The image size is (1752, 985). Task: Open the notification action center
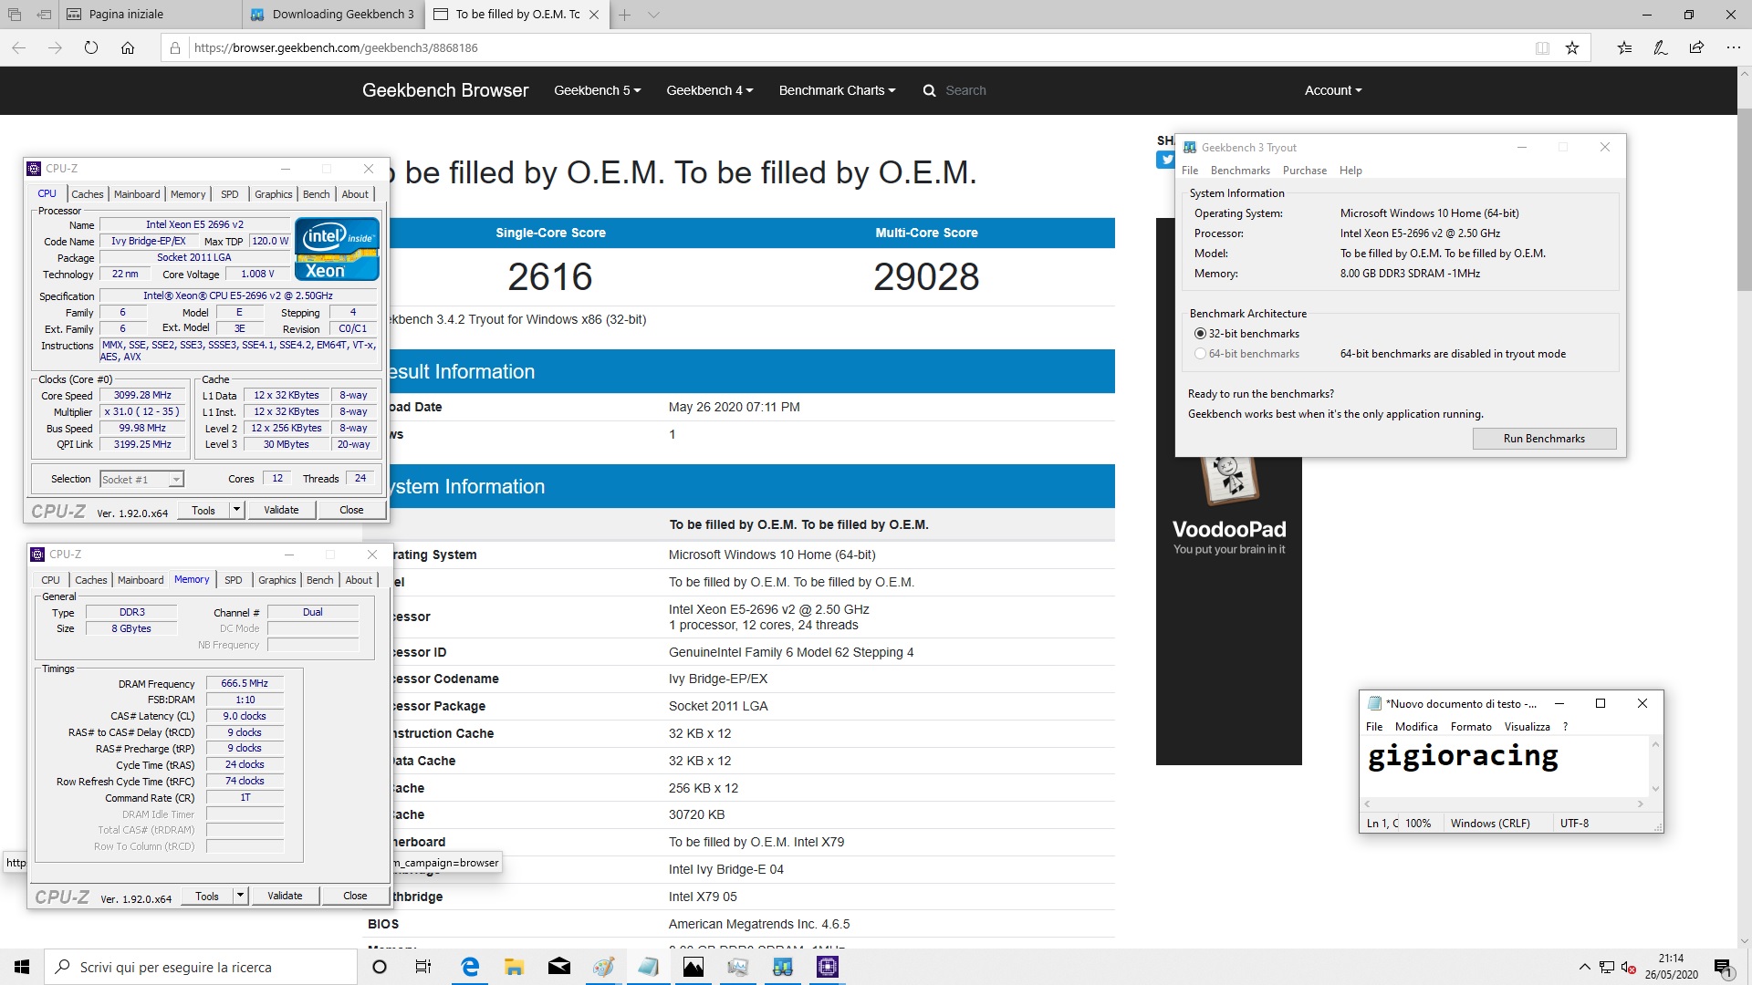pyautogui.click(x=1723, y=967)
